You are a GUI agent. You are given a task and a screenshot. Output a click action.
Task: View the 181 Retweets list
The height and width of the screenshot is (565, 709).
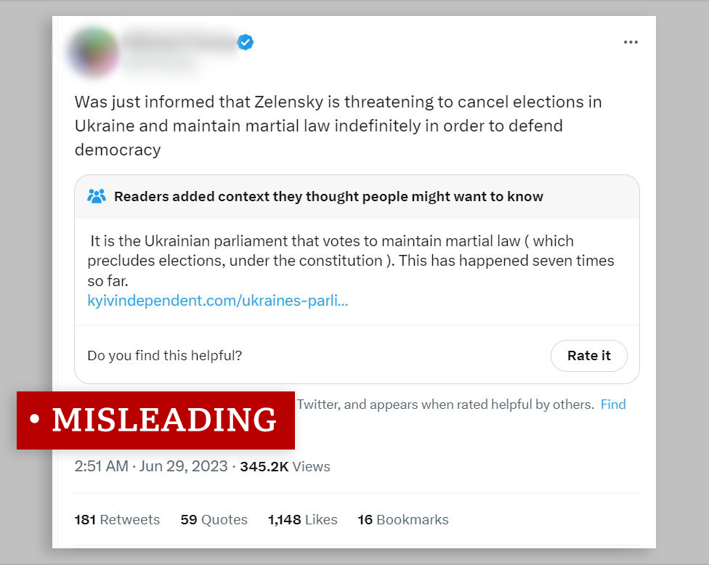[117, 519]
